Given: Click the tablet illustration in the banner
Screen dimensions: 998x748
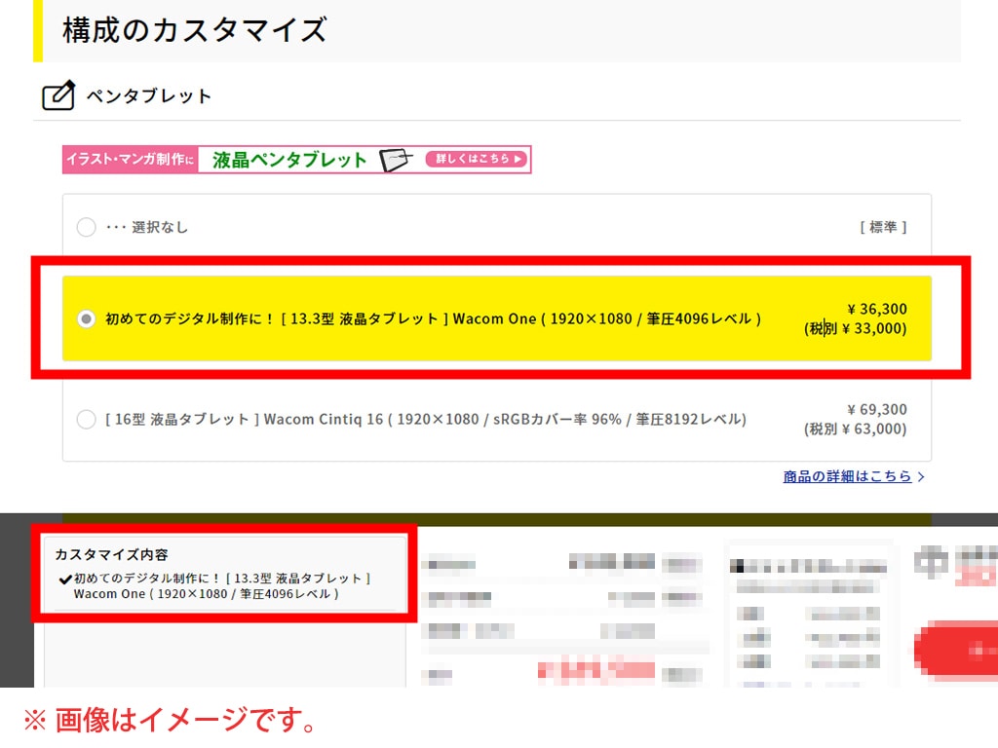Looking at the screenshot, I should (396, 160).
